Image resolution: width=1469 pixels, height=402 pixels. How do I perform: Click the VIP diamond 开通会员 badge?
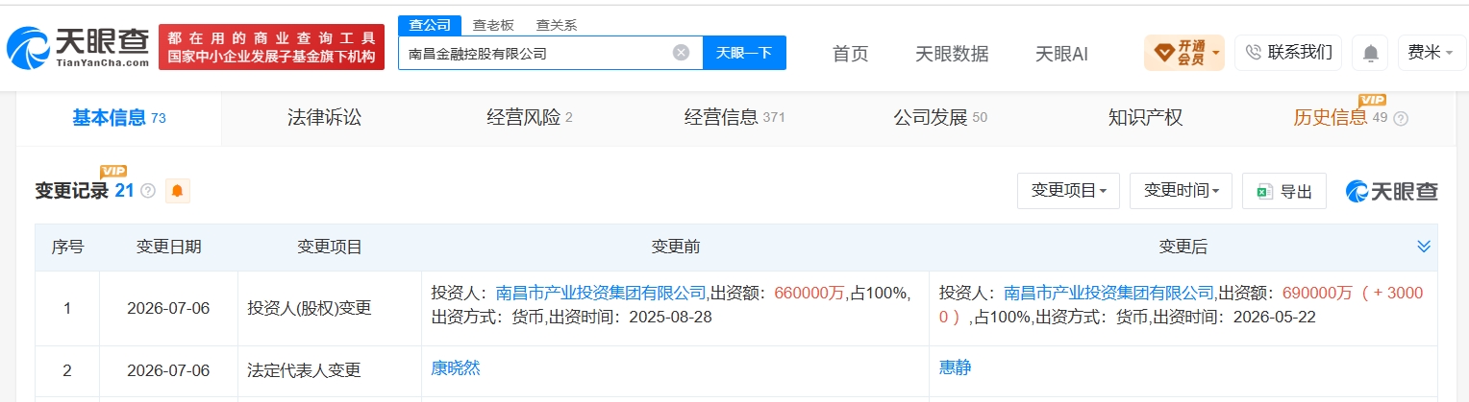click(1184, 53)
